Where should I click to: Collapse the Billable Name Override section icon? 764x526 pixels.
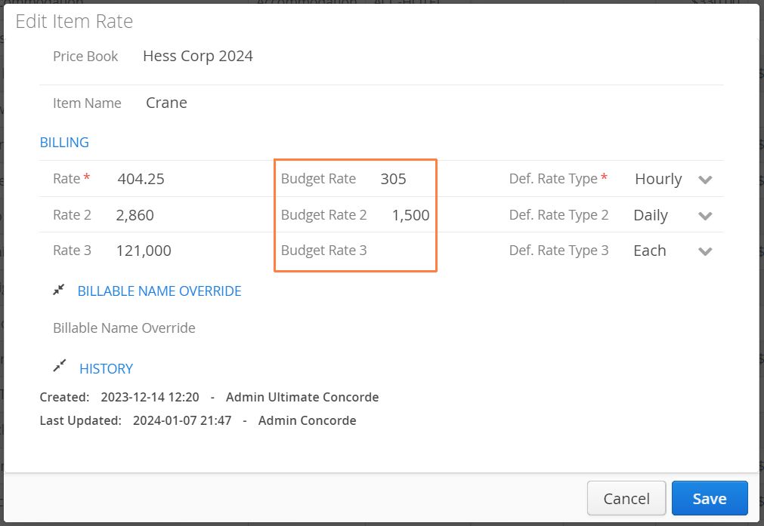tap(58, 291)
